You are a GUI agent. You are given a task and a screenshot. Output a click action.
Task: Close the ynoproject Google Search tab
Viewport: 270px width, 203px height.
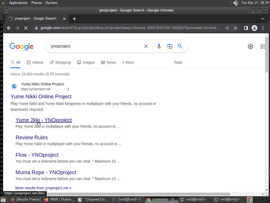(x=64, y=19)
